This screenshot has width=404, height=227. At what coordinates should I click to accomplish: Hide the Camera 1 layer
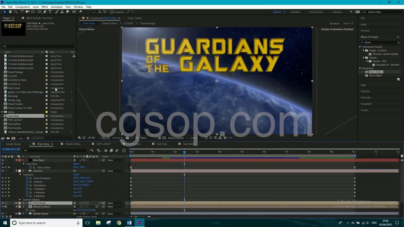(x=3, y=171)
